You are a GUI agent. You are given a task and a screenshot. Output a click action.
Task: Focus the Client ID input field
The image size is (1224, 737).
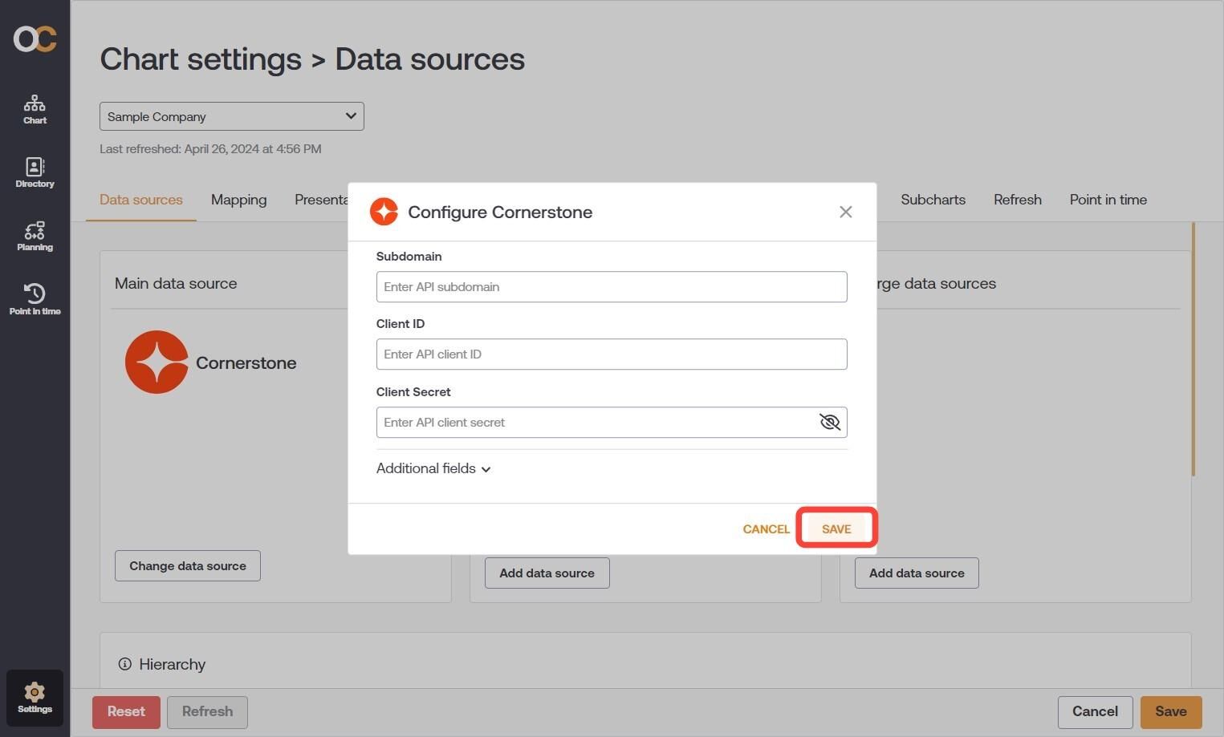612,354
